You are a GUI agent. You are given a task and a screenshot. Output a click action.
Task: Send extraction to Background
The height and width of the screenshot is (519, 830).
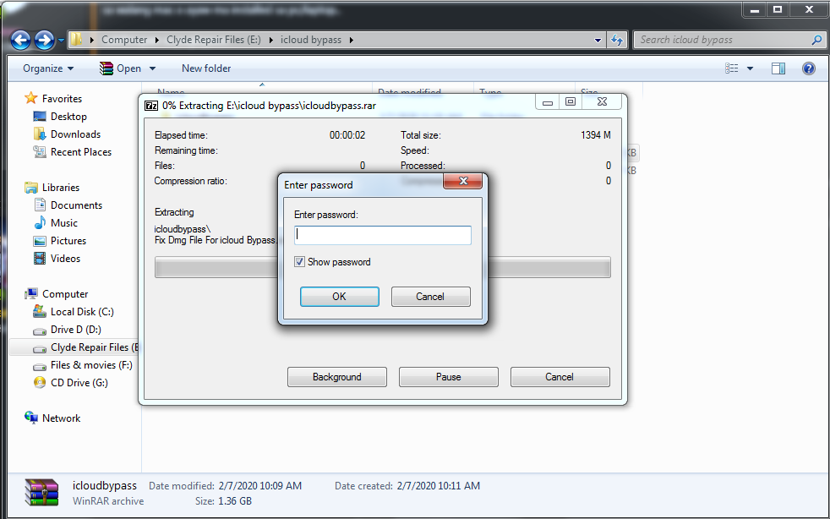[337, 377]
